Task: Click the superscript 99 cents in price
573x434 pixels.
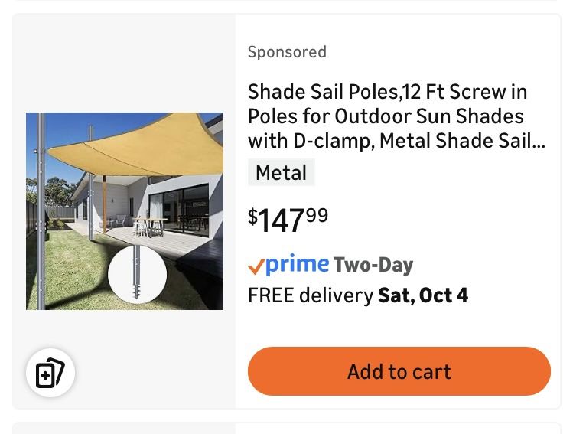Action: [317, 215]
